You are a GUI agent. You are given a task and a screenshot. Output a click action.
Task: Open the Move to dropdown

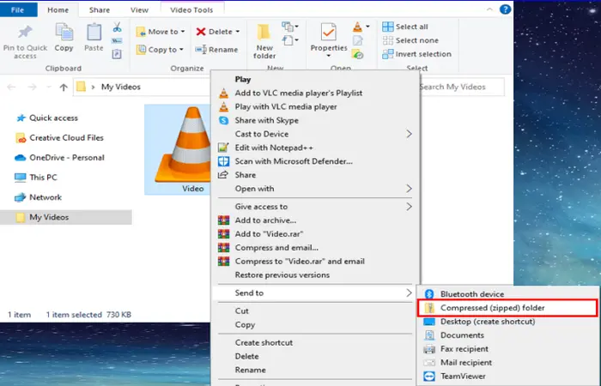click(161, 32)
